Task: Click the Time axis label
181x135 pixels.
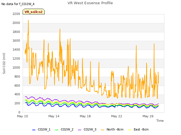Action: point(160,121)
